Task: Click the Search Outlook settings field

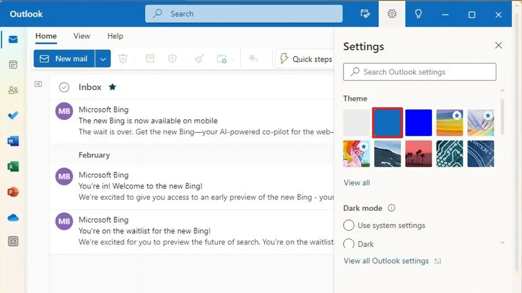Action: 420,72
